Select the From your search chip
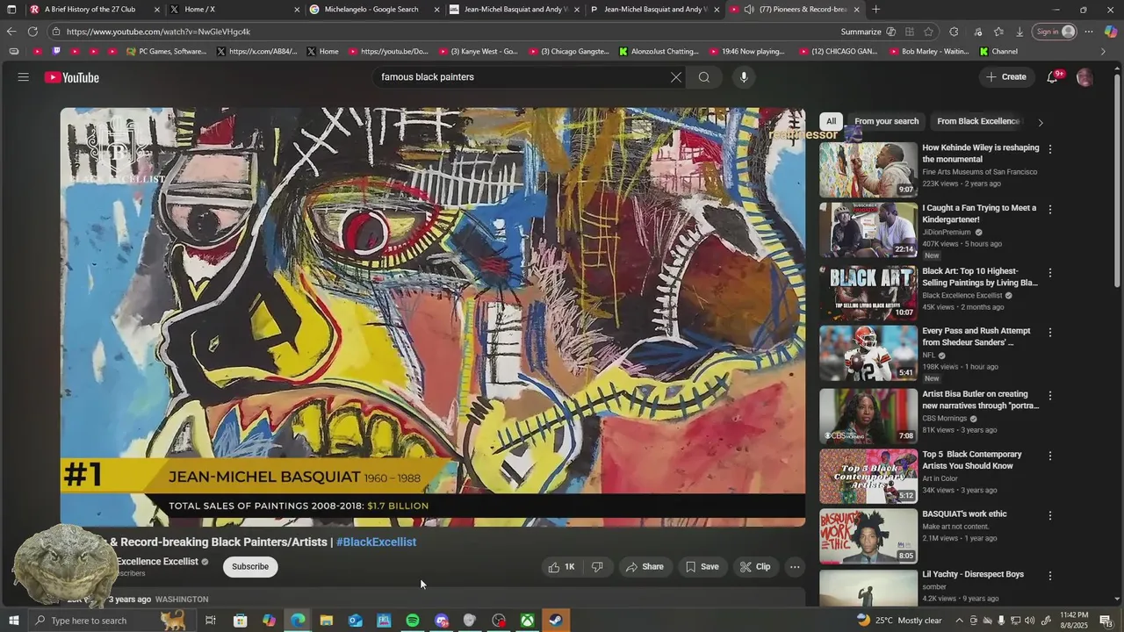The image size is (1124, 632). click(x=886, y=121)
